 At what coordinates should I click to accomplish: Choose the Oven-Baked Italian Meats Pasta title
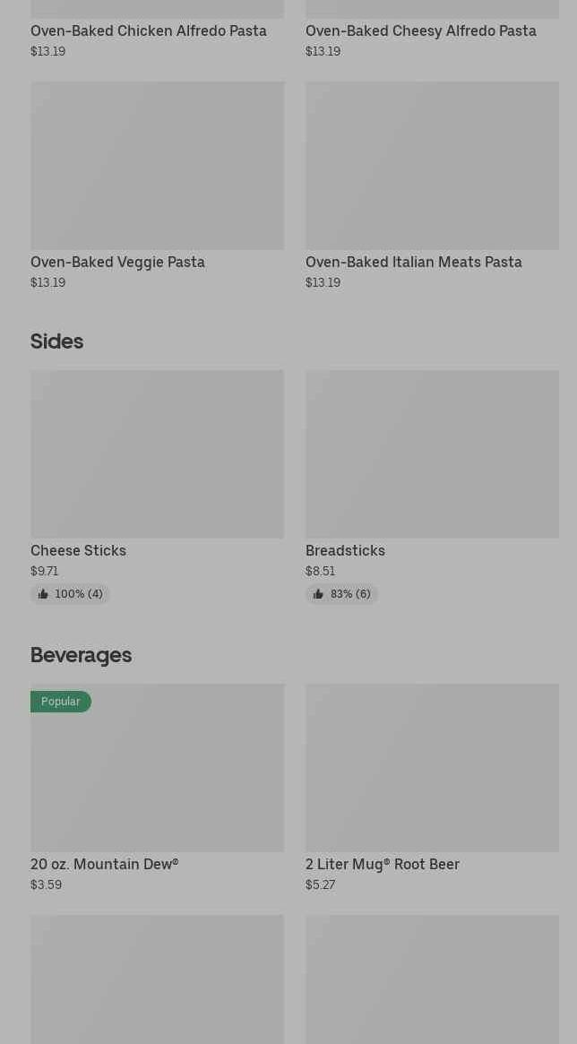[414, 262]
